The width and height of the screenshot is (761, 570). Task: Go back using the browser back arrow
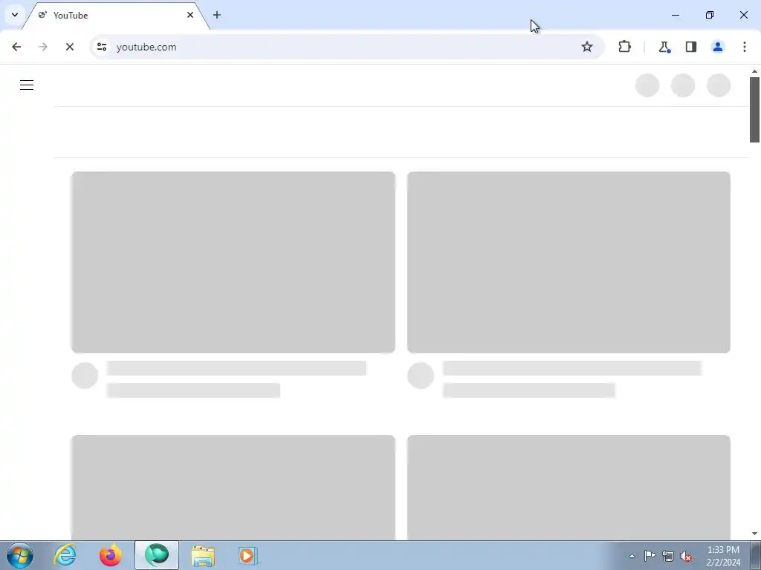coord(16,47)
